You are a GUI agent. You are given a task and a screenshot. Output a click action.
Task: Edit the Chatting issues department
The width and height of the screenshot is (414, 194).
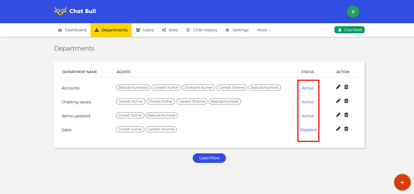pos(338,101)
